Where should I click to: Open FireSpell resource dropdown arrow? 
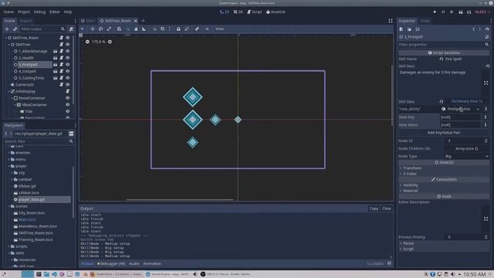[x=478, y=109]
